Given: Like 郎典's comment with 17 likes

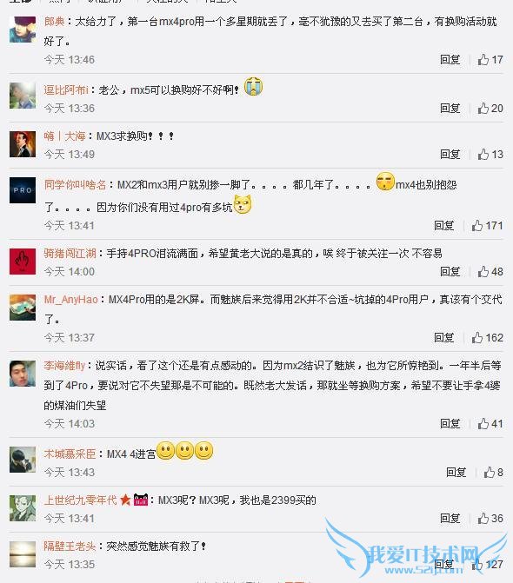Looking at the screenshot, I should pyautogui.click(x=490, y=59).
